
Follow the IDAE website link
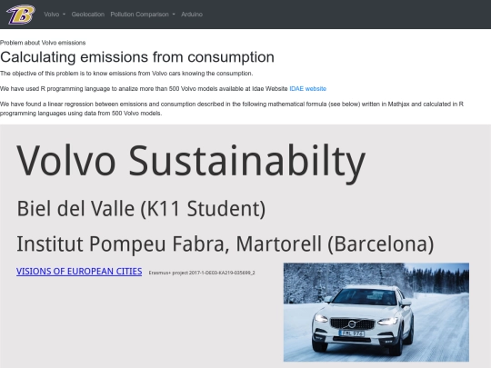click(308, 88)
